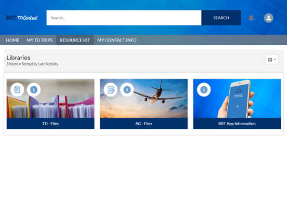
Task: Open the MY TD TRIPS tab
Action: [40, 40]
